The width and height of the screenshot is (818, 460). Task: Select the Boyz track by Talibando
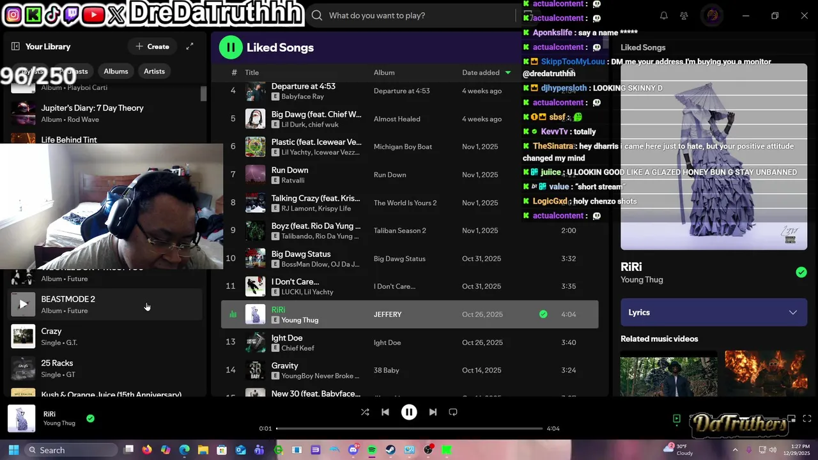tap(410, 230)
